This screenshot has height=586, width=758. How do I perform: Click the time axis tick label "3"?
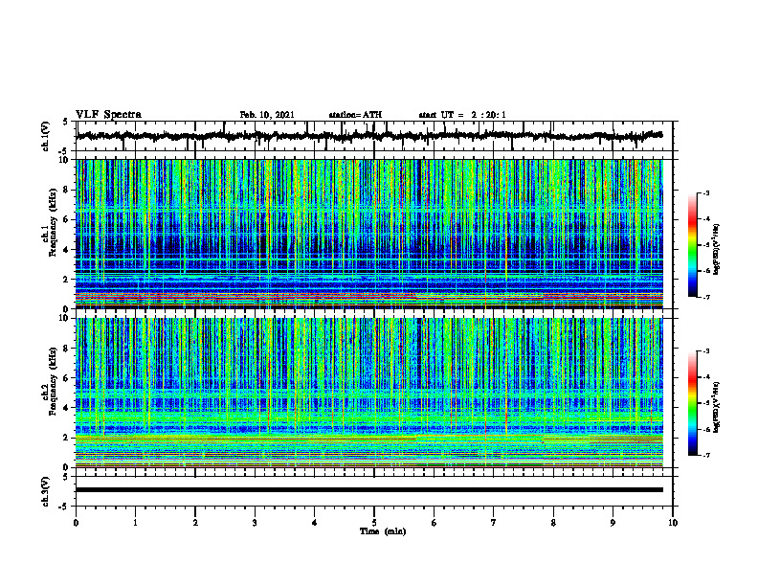click(x=255, y=523)
